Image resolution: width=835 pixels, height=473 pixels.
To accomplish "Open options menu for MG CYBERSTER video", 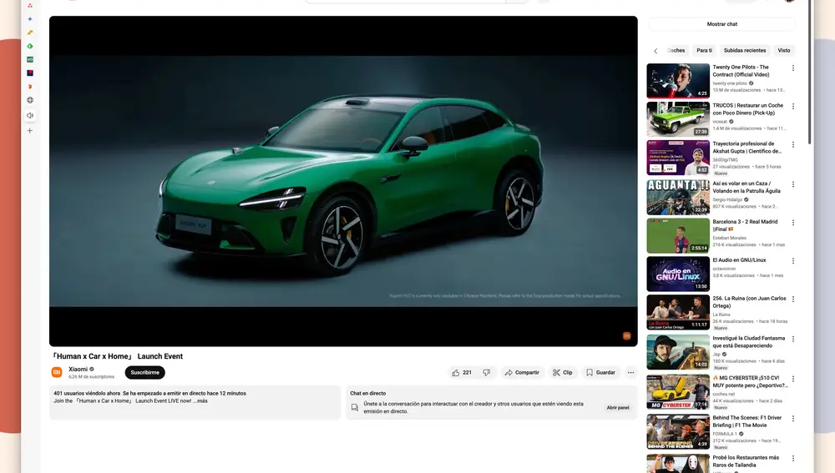I will tap(793, 379).
